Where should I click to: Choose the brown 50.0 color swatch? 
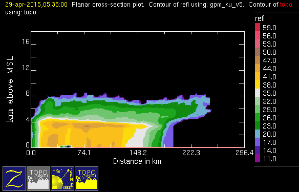(258, 52)
